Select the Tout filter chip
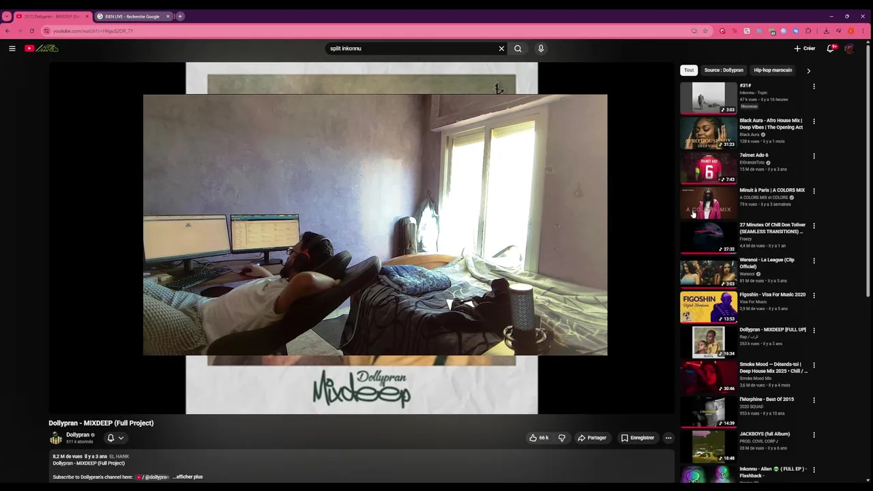 [x=689, y=70]
